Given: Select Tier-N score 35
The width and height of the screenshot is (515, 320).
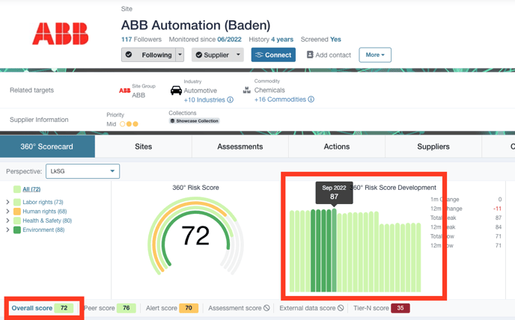Looking at the screenshot, I should 381,308.
